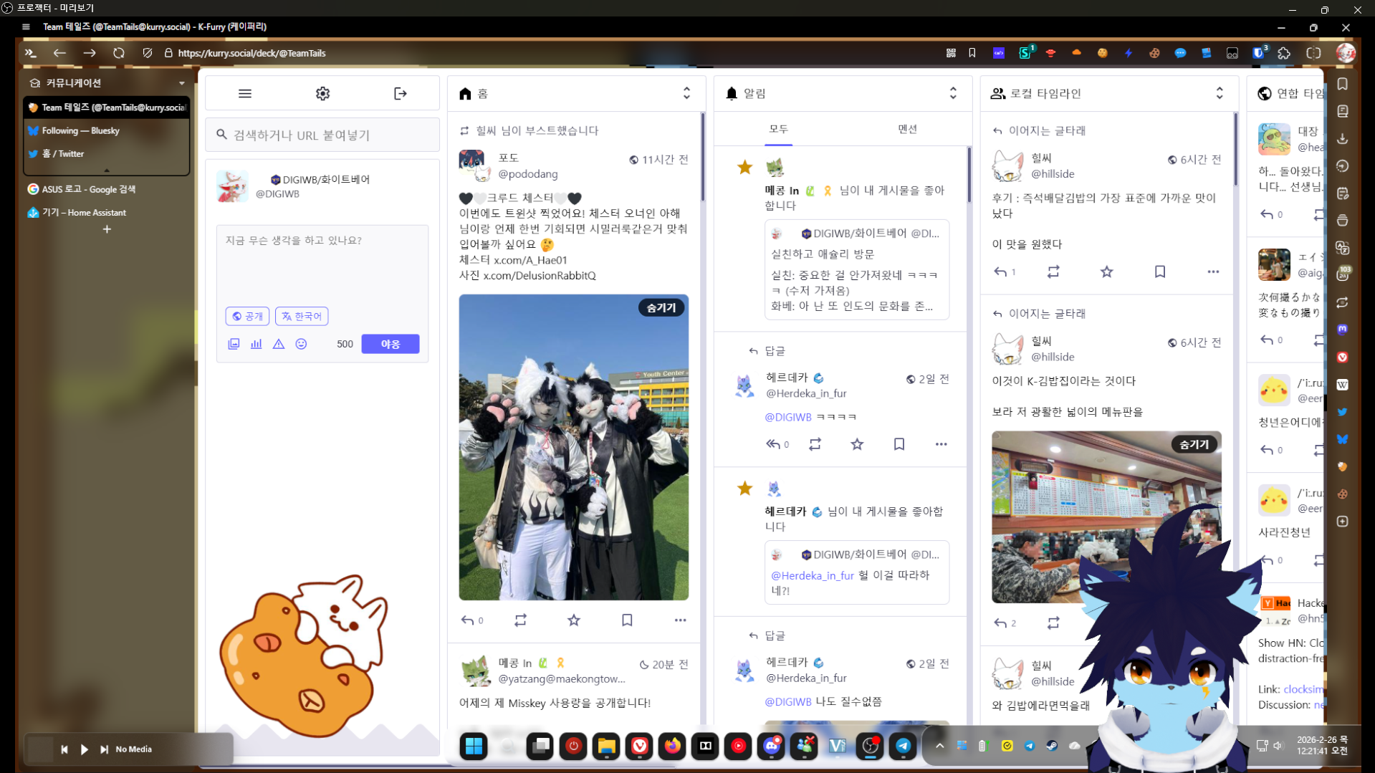Bookmark the 포도 post with photo

(x=627, y=620)
